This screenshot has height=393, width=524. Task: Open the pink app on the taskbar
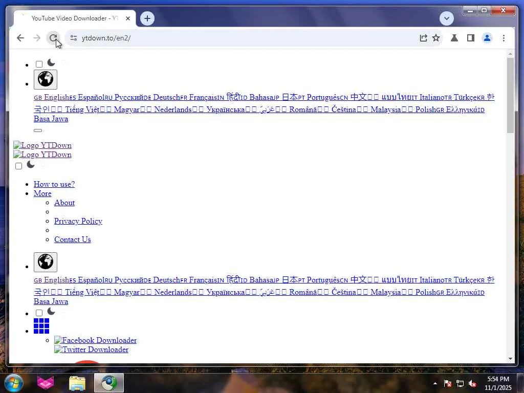coord(46,383)
